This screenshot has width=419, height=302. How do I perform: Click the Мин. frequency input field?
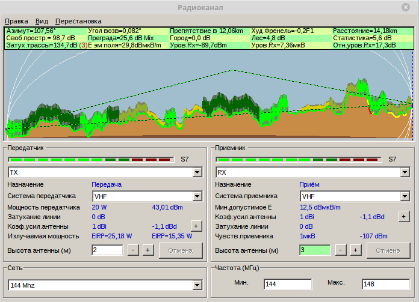(x=287, y=284)
